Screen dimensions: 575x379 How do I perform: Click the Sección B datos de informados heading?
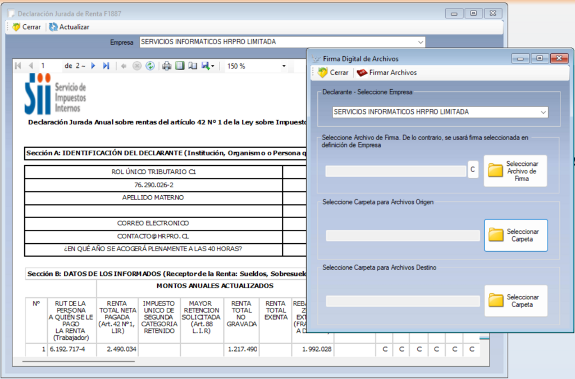point(166,274)
